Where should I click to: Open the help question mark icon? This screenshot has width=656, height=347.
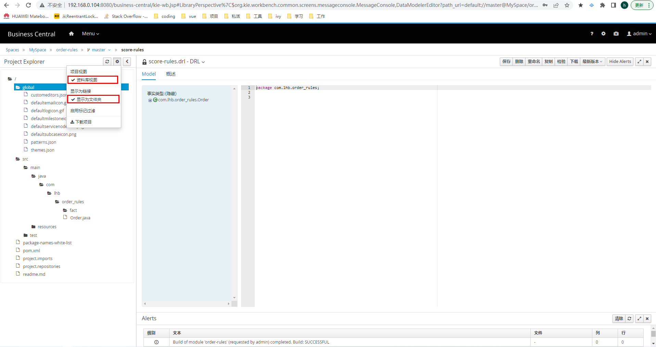pos(592,34)
